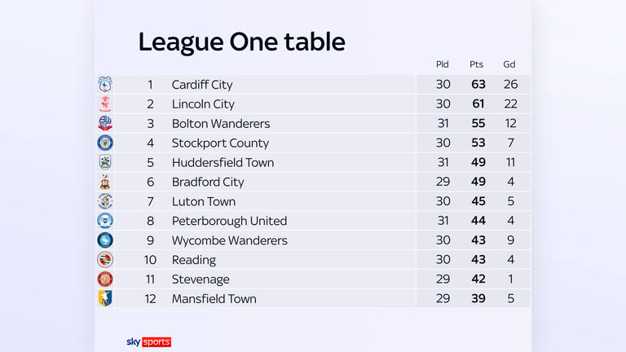Click the Huddersfield Town club crest

pyautogui.click(x=105, y=162)
